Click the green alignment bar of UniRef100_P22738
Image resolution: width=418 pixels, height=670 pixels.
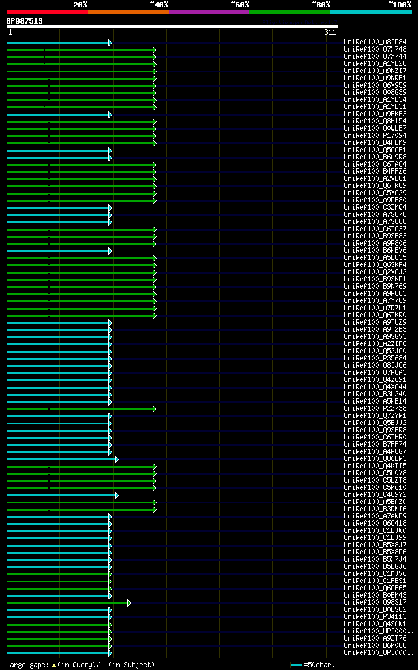82,409
